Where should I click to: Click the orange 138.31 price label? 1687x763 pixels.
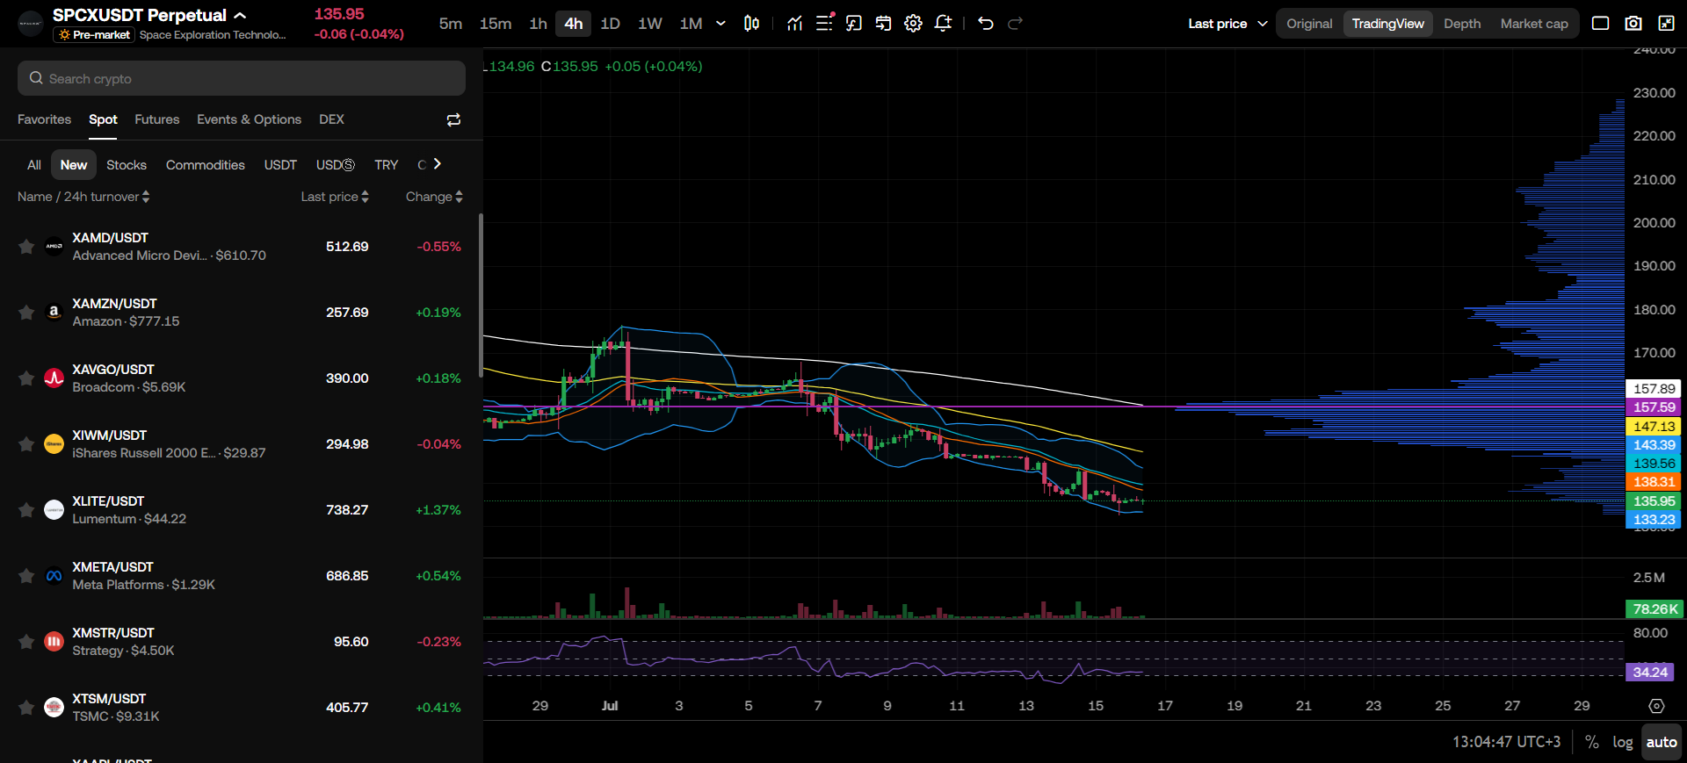(x=1654, y=482)
